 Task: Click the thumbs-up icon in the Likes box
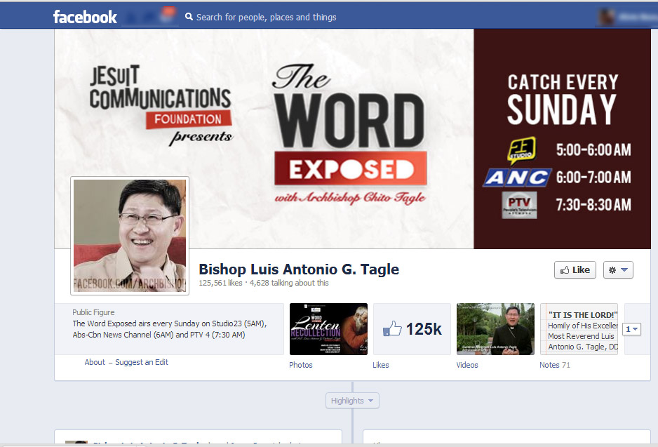coord(393,328)
